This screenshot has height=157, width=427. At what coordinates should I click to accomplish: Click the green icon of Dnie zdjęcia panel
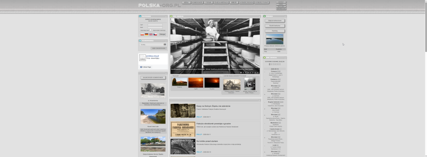(x=171, y=16)
